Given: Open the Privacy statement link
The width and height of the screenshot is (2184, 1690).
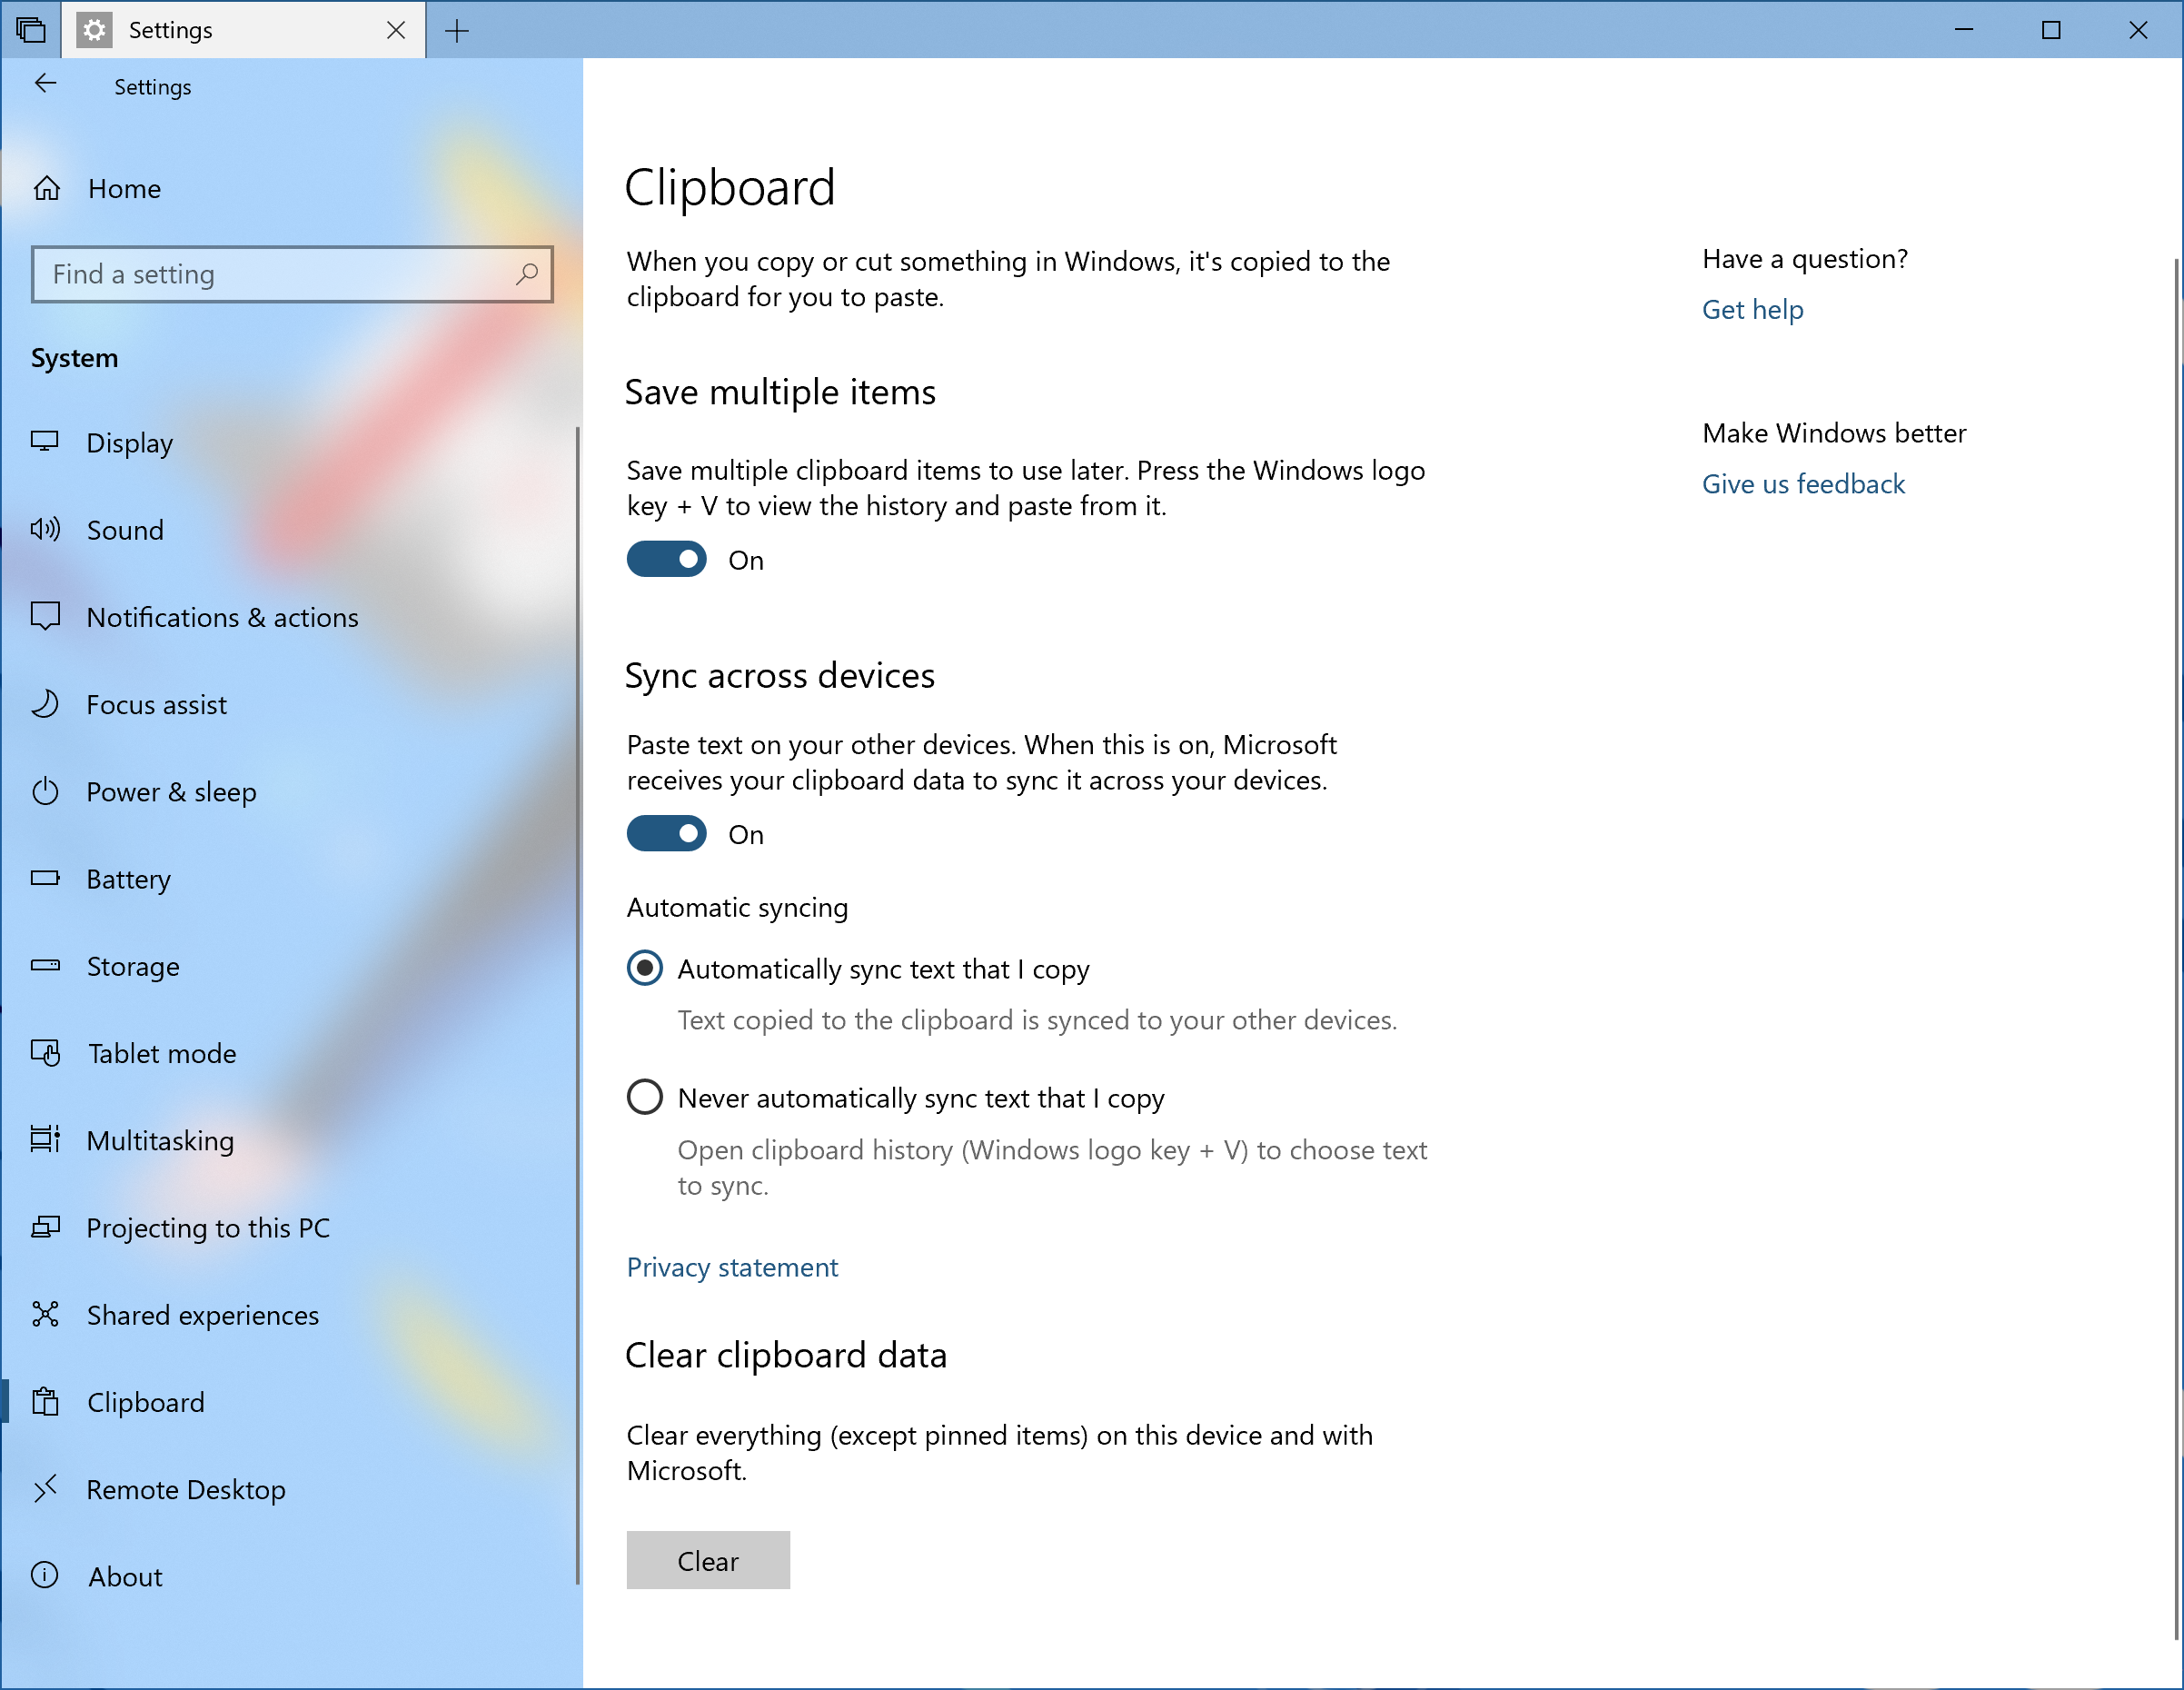Looking at the screenshot, I should 732,1267.
